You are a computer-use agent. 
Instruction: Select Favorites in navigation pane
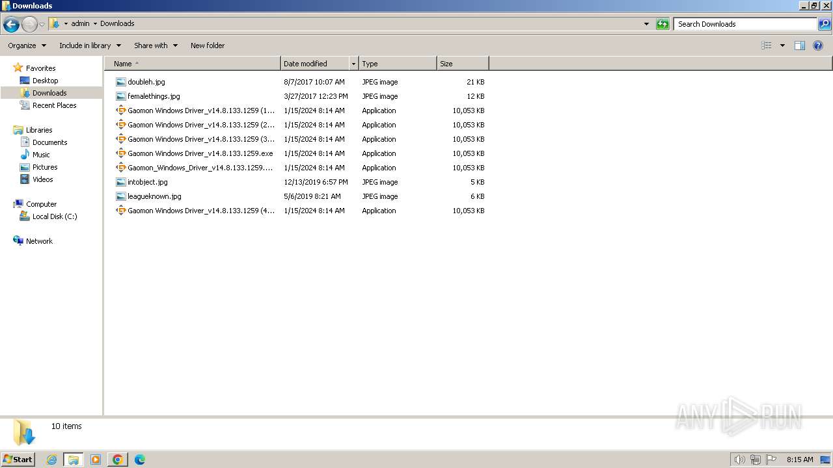[x=40, y=68]
